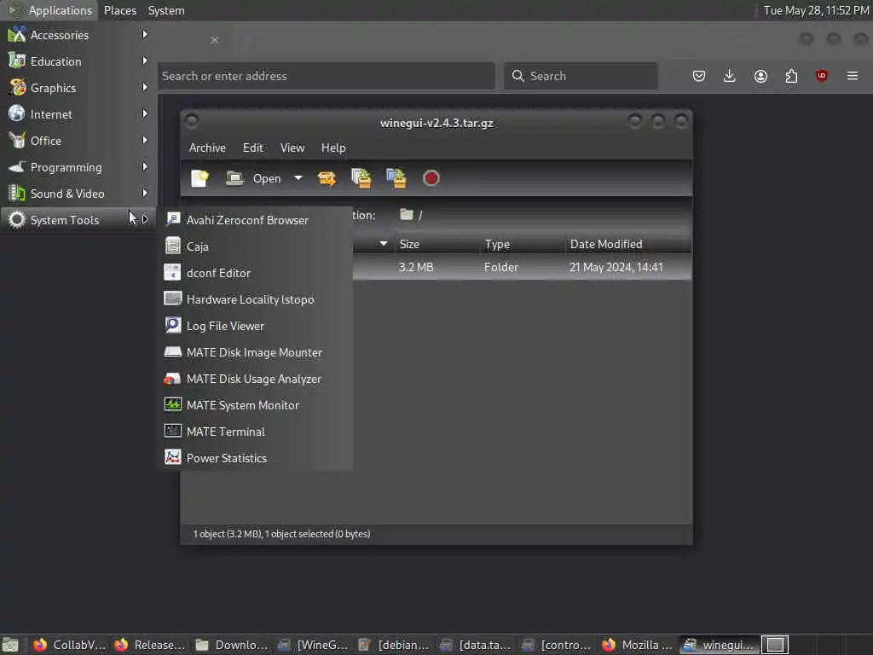Click the Save to Pocket icon
Image resolution: width=873 pixels, height=655 pixels.
699,76
